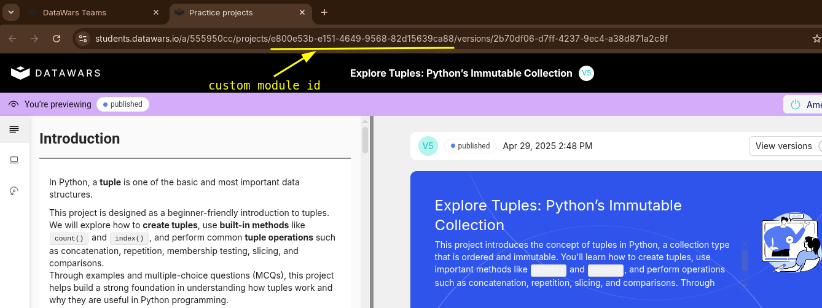Click the left panel scrollbar thumb
Screen dimensions: 822x308
coord(365,140)
